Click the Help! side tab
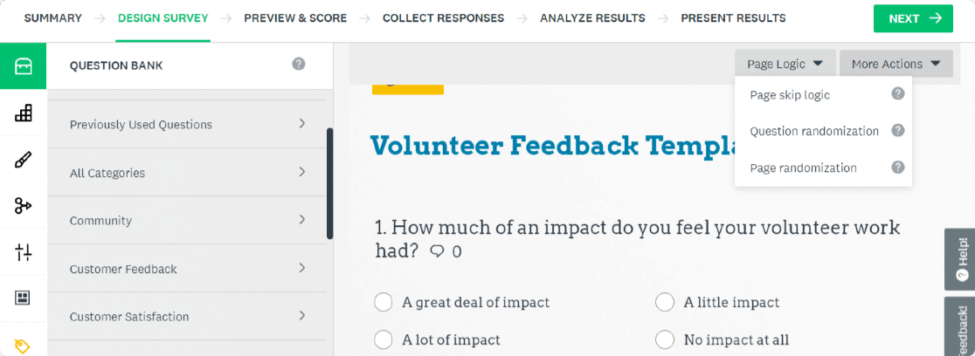Viewport: 975px width, 356px height. [x=961, y=259]
